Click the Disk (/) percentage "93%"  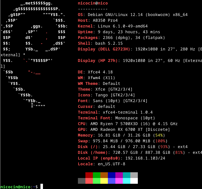click(x=164, y=147)
